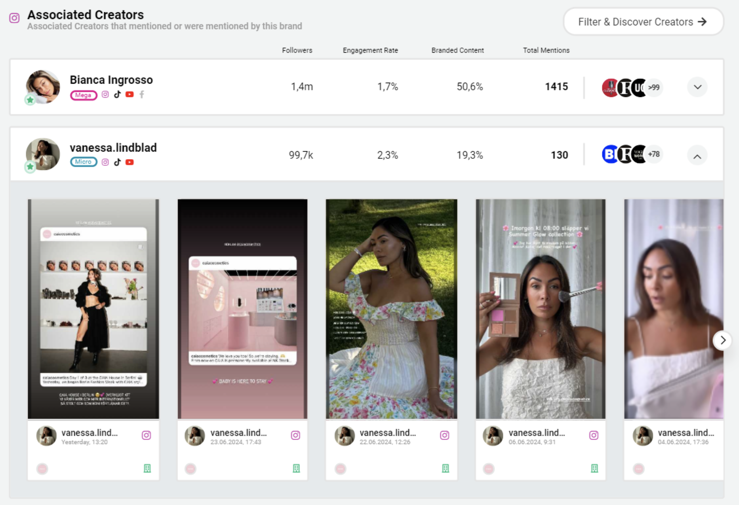Click vanessa.lindblad's TikTok icon

pyautogui.click(x=117, y=162)
